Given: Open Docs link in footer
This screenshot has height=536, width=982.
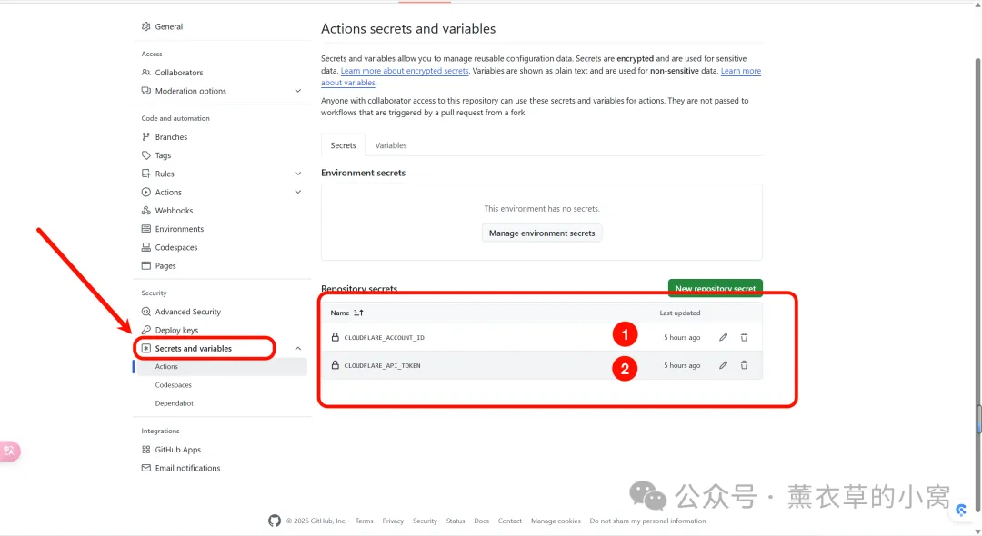Looking at the screenshot, I should coord(481,521).
